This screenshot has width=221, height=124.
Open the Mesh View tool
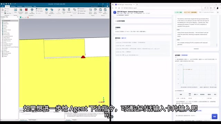pyautogui.click(x=47, y=11)
